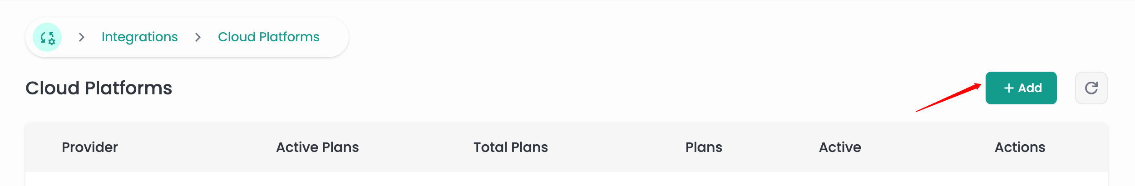The height and width of the screenshot is (186, 1135).
Task: Open the Integrations breadcrumb link
Action: 139,37
